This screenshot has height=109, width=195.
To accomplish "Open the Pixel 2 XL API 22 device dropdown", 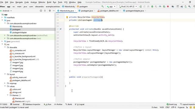I will pos(128,7).
